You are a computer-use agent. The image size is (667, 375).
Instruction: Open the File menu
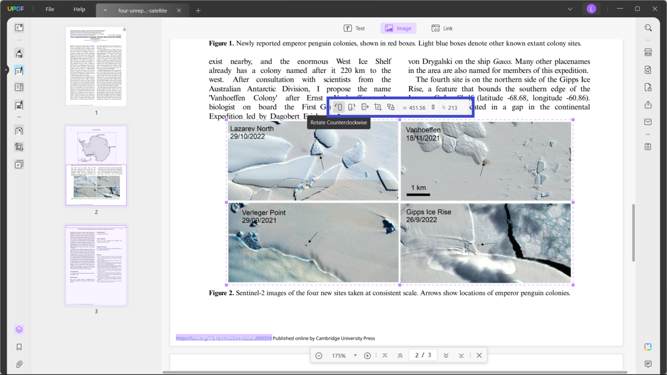[49, 9]
